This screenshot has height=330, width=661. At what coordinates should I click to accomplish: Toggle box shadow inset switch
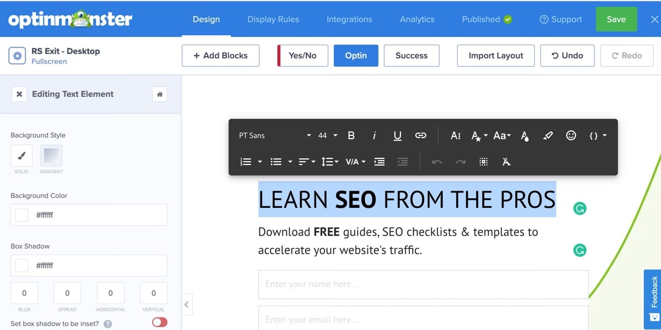[x=159, y=322]
